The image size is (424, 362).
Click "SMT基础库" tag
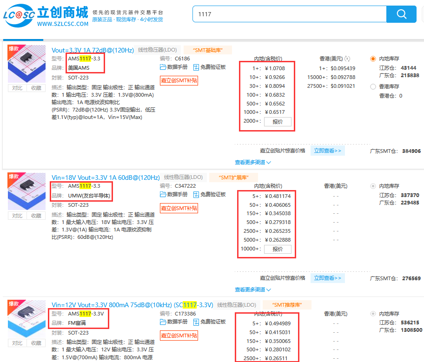pos(208,50)
